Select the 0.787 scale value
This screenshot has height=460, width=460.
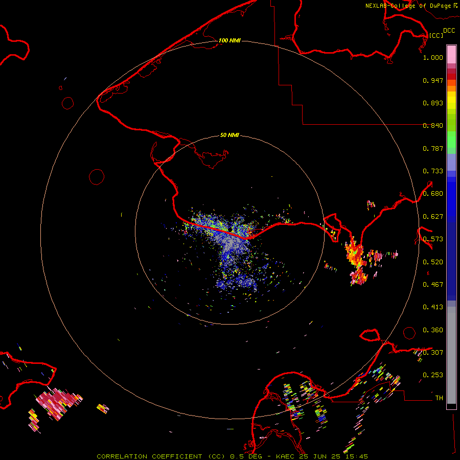coord(433,148)
